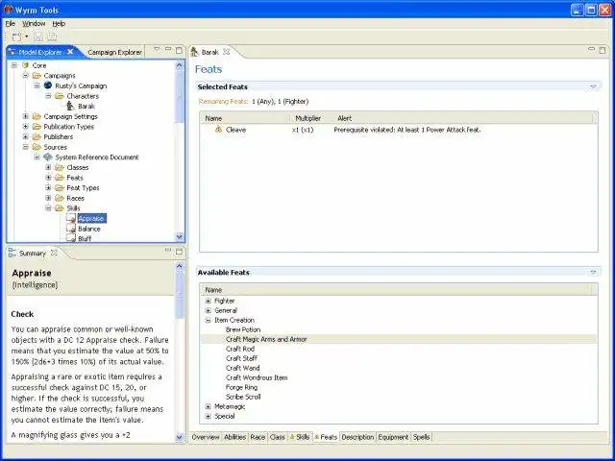The height and width of the screenshot is (461, 615).
Task: Click the Save All toolbar icon
Action: 52,36
